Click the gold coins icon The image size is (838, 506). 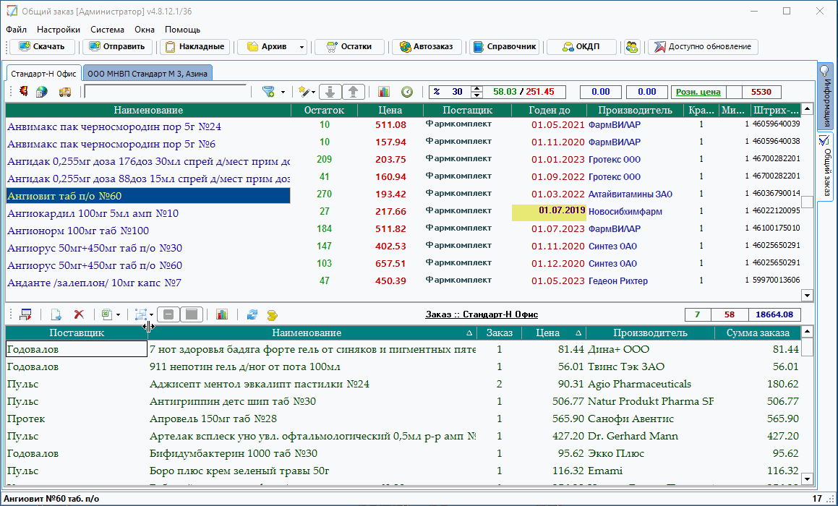[272, 314]
